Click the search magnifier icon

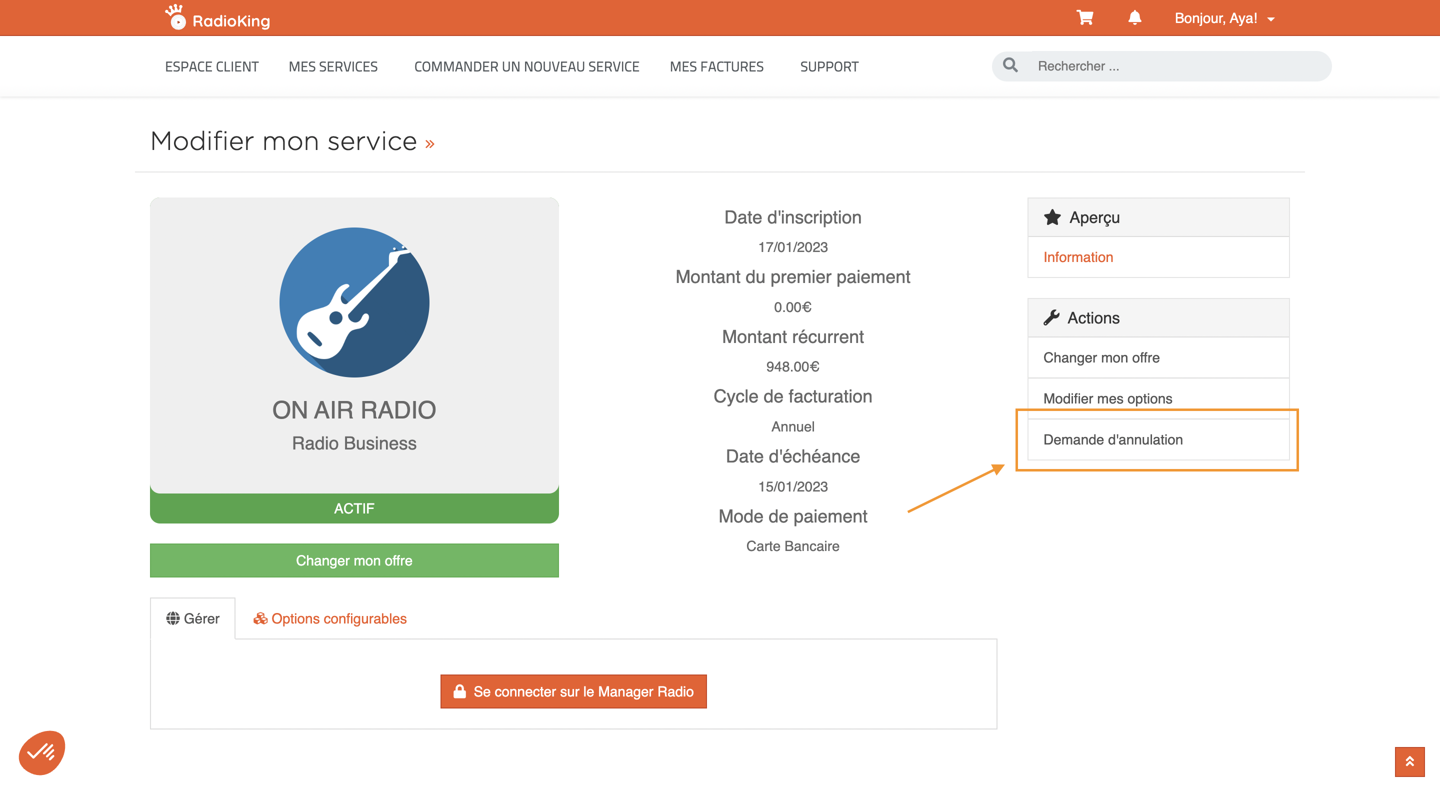click(x=1010, y=65)
